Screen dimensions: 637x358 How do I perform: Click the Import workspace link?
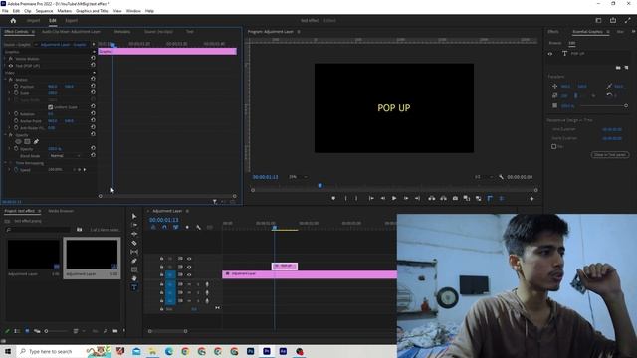33,20
